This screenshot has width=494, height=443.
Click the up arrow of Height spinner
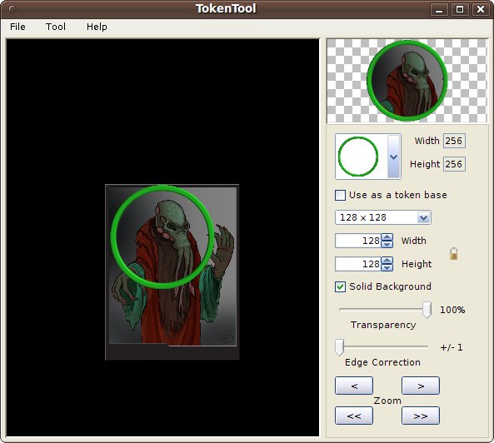[x=387, y=261]
